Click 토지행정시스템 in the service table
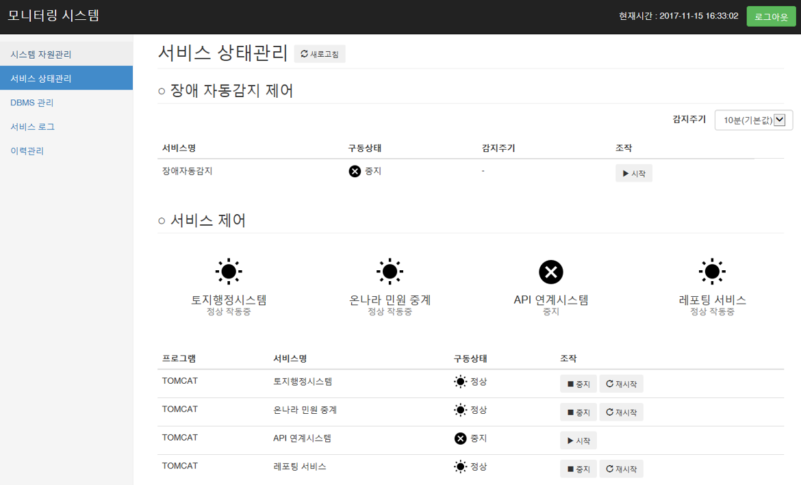 pyautogui.click(x=303, y=381)
